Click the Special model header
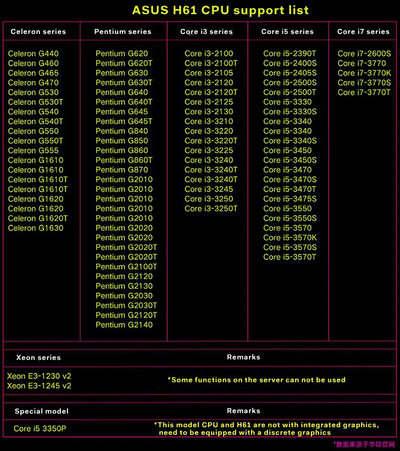 pos(42,412)
